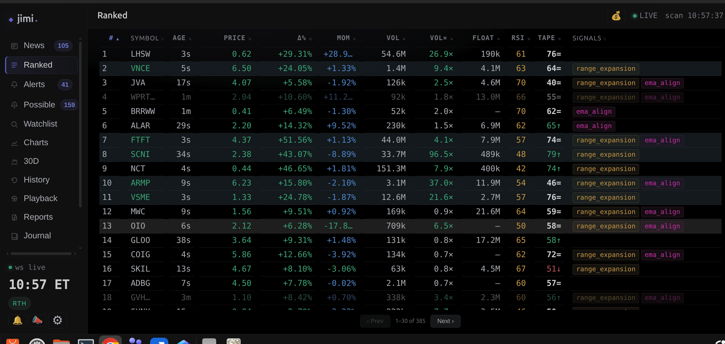Sort table by AGE column
Image resolution: width=725 pixels, height=344 pixels.
(182, 38)
